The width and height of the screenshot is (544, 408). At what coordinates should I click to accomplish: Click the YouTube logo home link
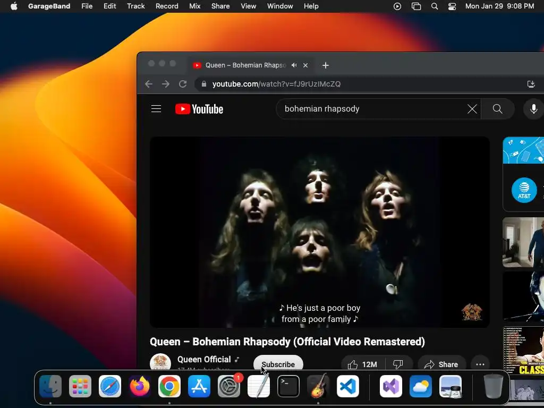click(199, 109)
